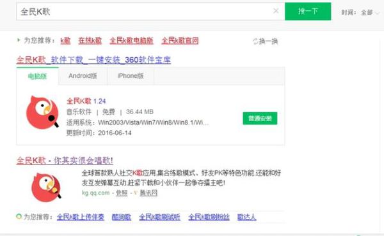Open the related search 全民k歌刷试听
This screenshot has width=384, height=236.
click(x=159, y=217)
